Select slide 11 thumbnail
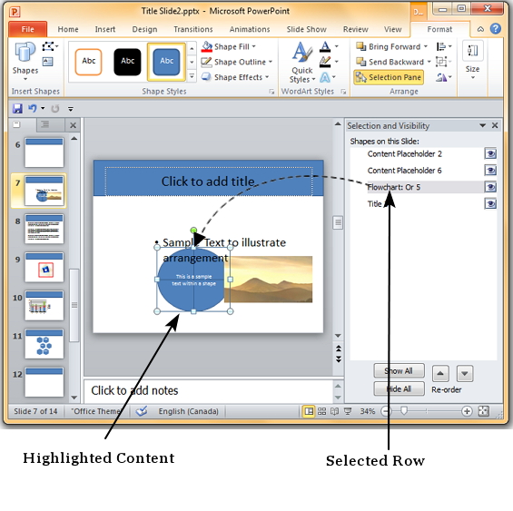Image resolution: width=513 pixels, height=511 pixels. click(44, 344)
